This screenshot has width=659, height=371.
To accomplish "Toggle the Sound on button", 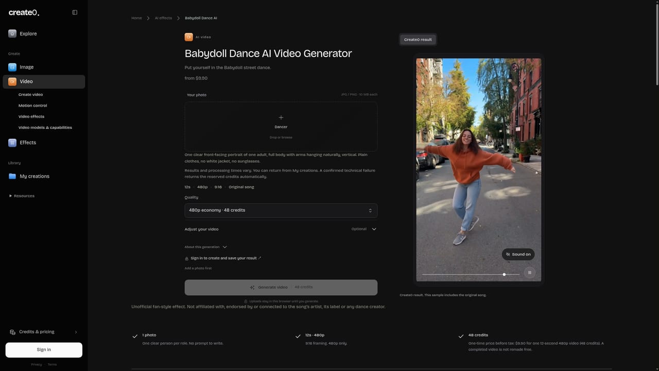I will click(x=518, y=254).
